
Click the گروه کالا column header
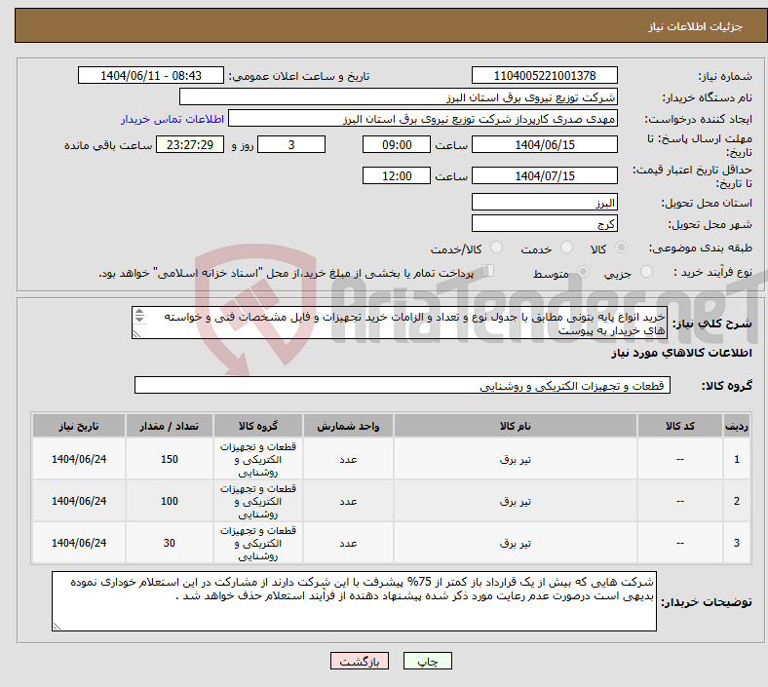[x=257, y=426]
